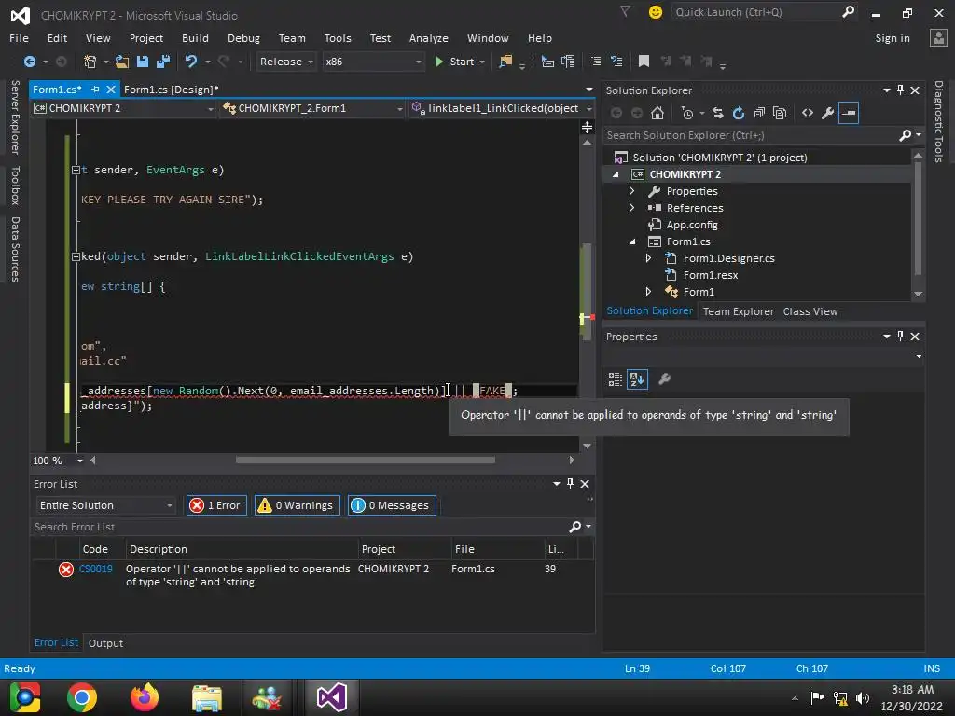
Task: Toggle Preview Selected Items in Solution Explorer
Action: point(849,113)
